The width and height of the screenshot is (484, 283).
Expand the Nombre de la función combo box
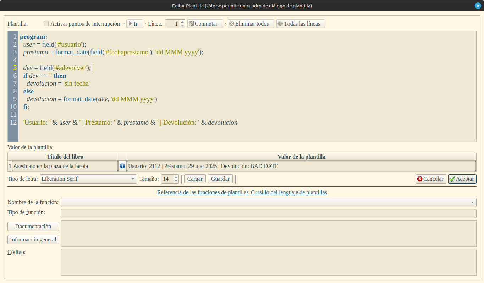pyautogui.click(x=269, y=202)
